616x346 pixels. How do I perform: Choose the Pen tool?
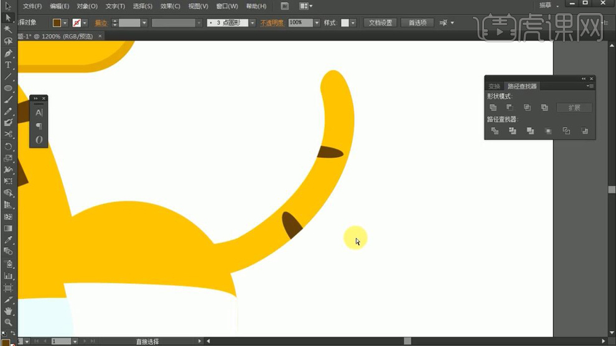(8, 53)
